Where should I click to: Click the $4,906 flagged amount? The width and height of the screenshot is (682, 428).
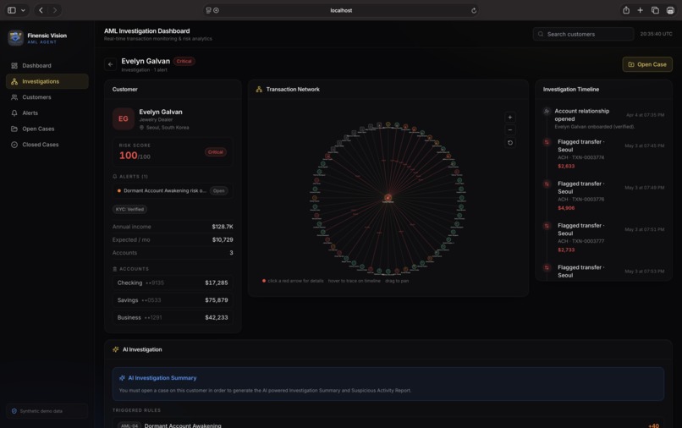(566, 208)
